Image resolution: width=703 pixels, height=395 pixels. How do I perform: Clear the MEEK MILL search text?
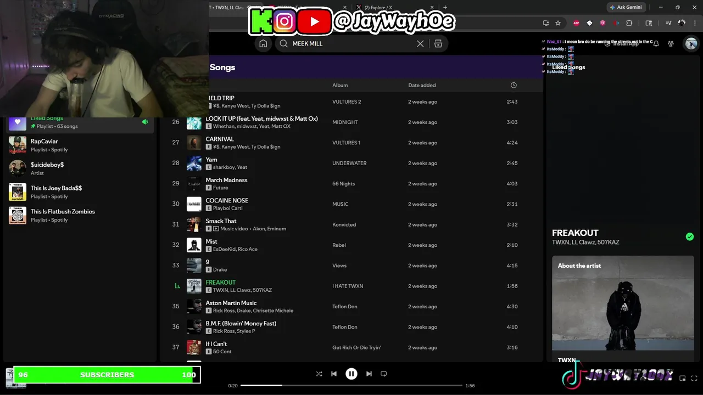[x=420, y=44]
